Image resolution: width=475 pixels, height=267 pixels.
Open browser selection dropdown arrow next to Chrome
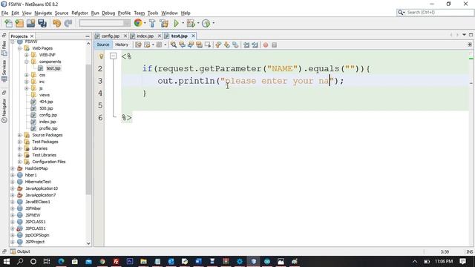click(145, 23)
